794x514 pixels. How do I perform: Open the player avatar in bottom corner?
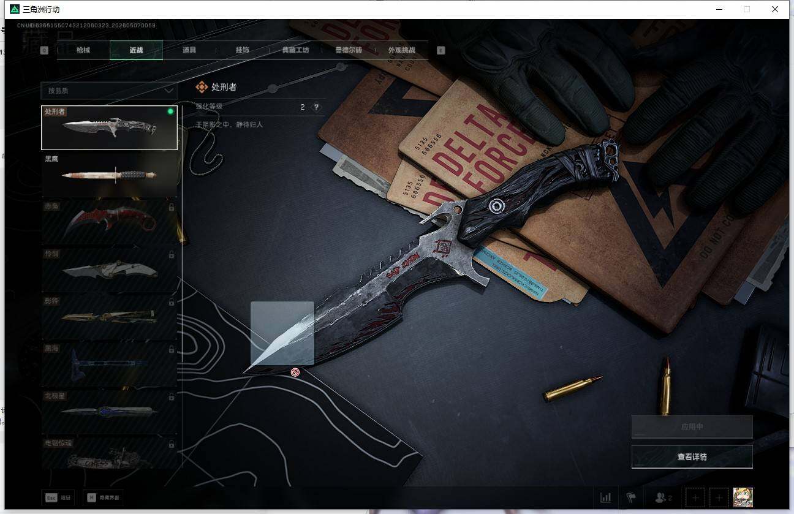tap(743, 497)
